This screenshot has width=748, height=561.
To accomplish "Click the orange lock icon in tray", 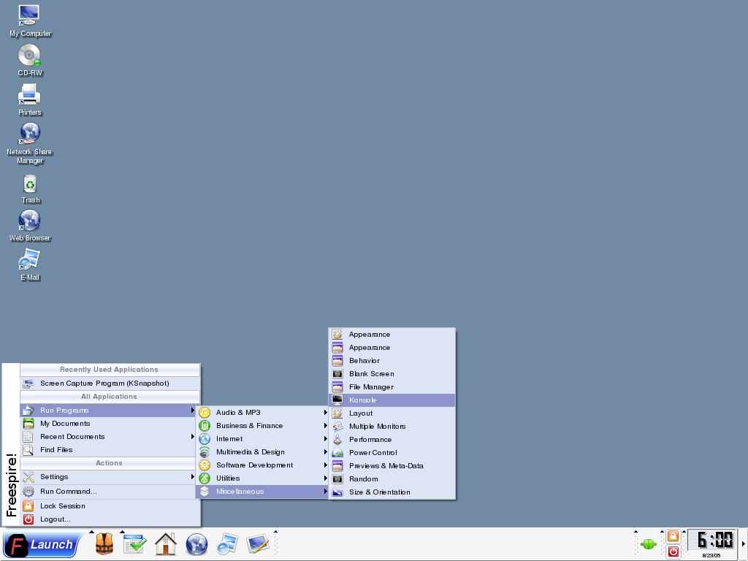I will (x=673, y=536).
